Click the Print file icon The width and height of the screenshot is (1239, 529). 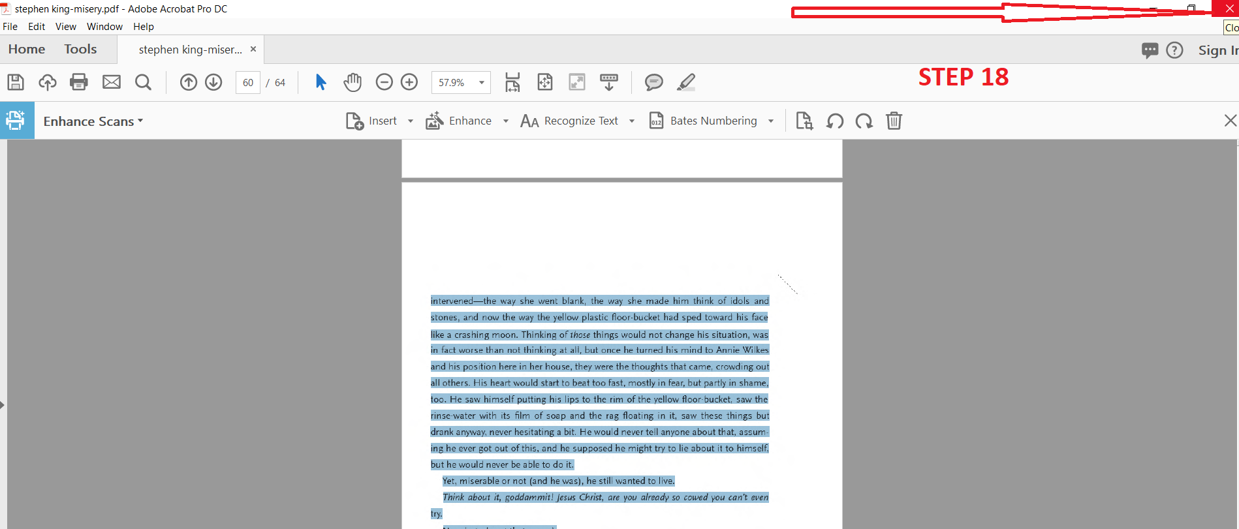79,82
